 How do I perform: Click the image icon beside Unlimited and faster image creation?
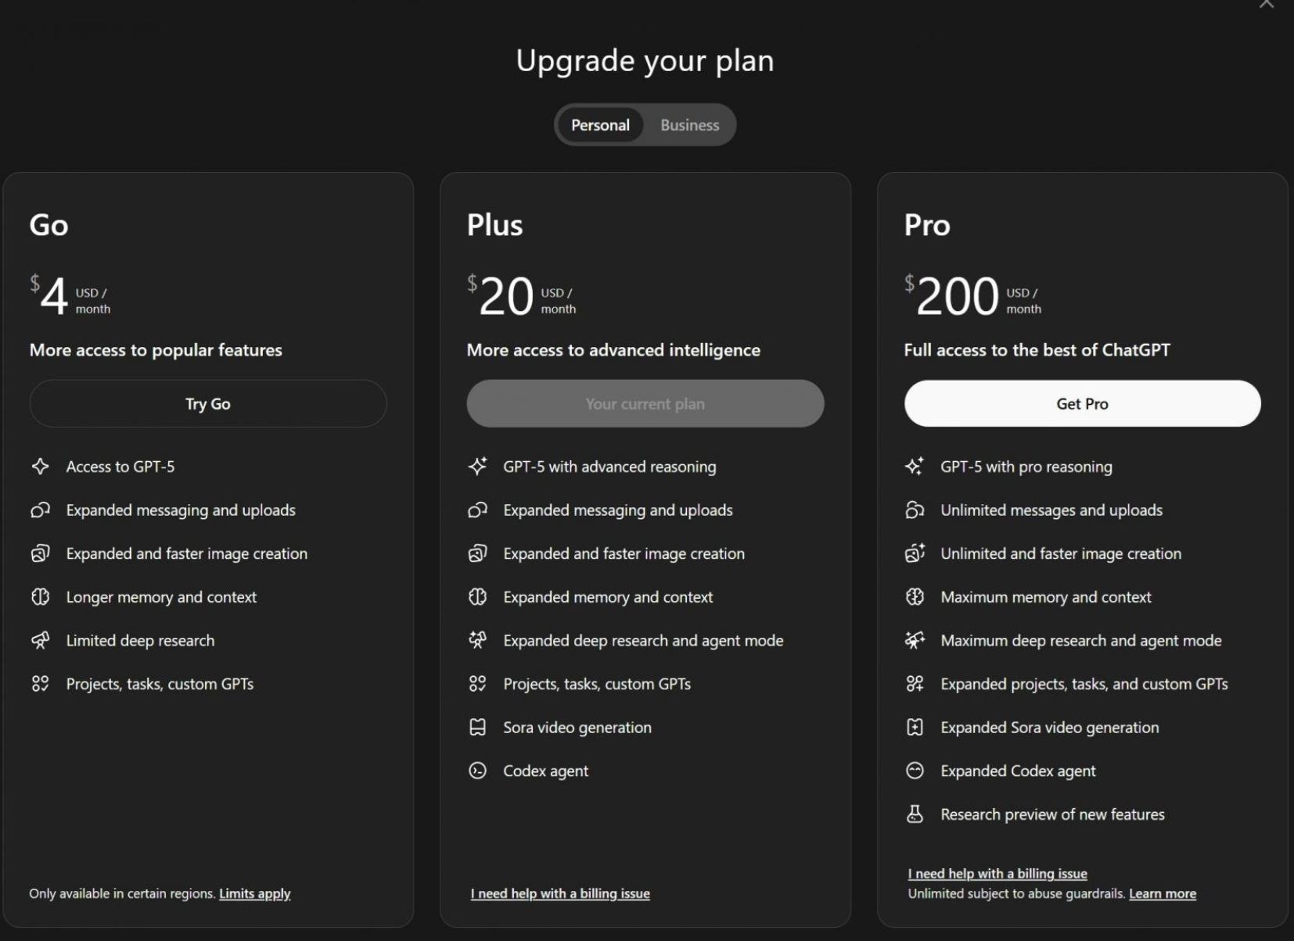point(915,553)
